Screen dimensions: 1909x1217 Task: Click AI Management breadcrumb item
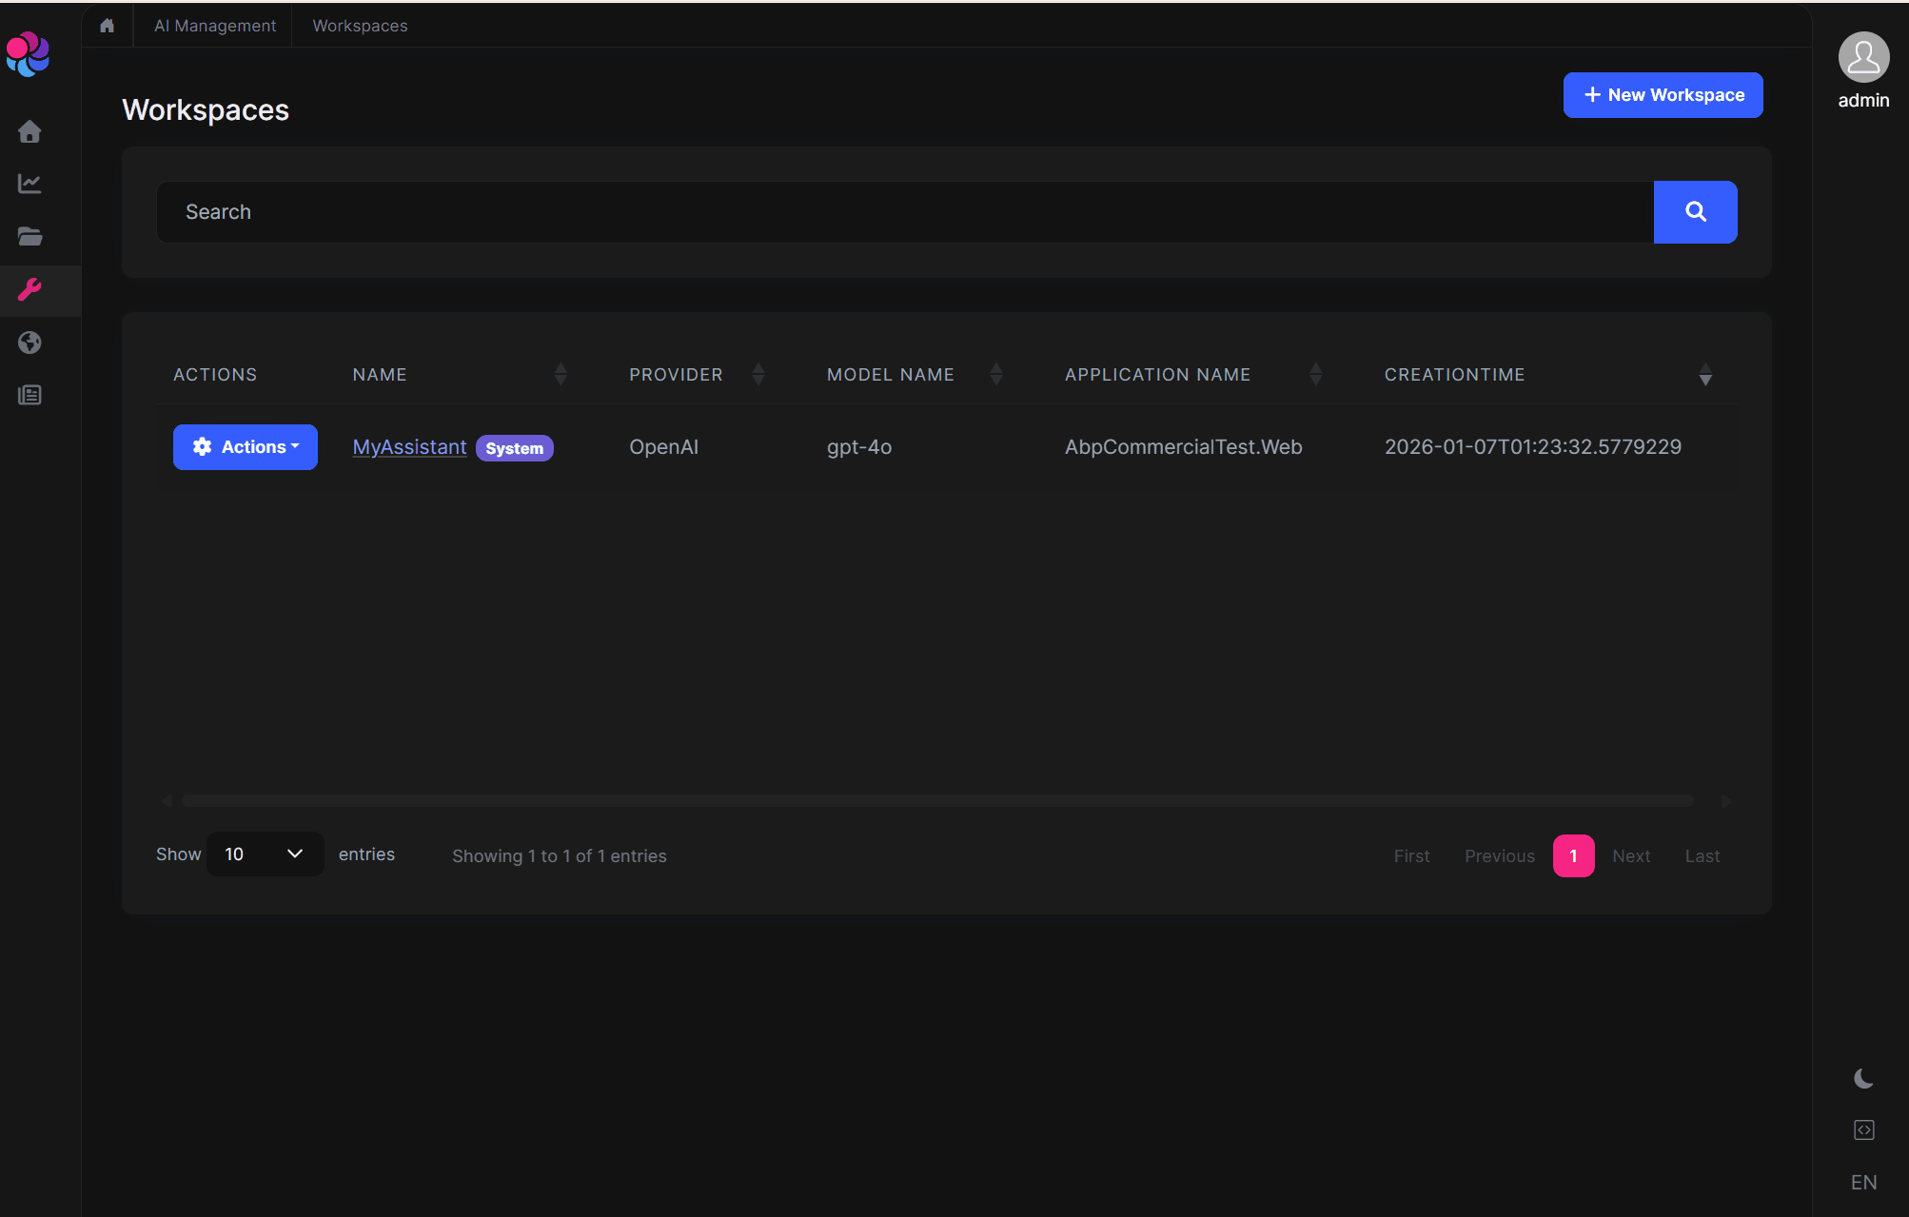coord(215,26)
